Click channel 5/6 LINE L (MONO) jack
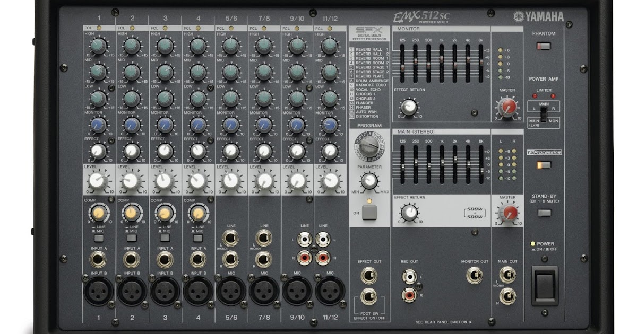637x334 pixels. click(231, 239)
